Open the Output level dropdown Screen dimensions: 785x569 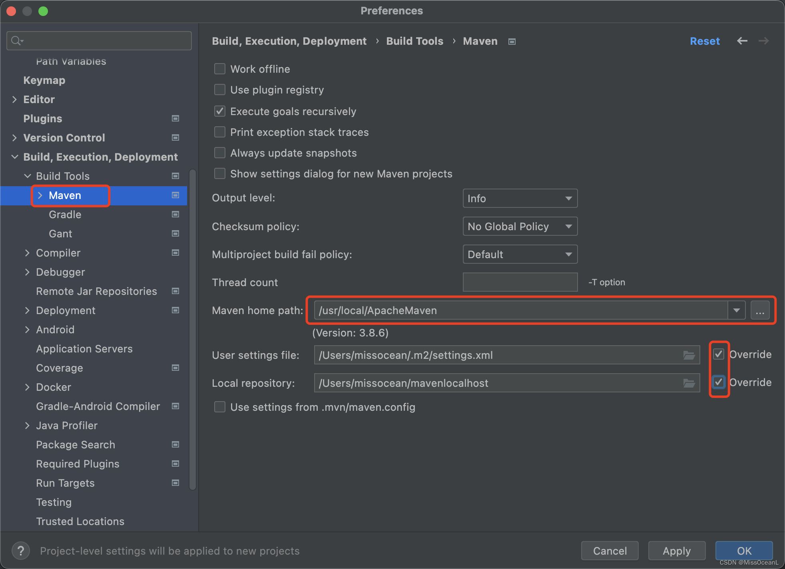pyautogui.click(x=520, y=198)
